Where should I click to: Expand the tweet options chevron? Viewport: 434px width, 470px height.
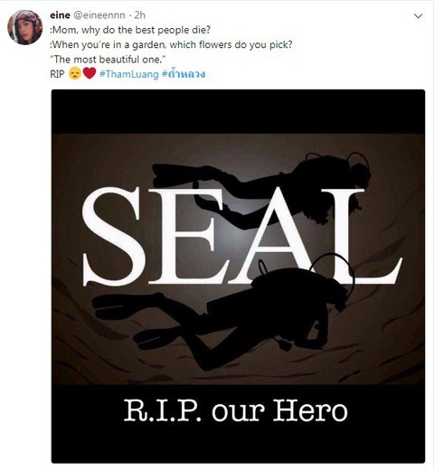pyautogui.click(x=419, y=16)
